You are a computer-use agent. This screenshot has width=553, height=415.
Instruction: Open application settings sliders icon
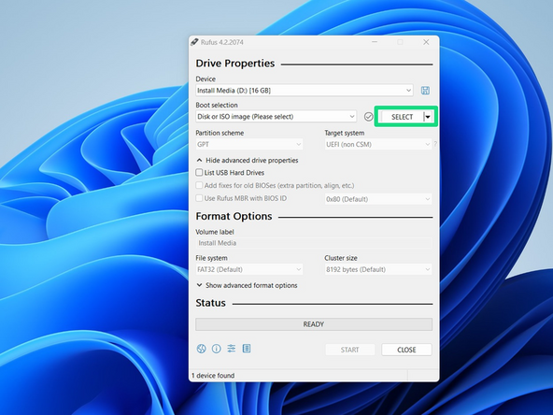pyautogui.click(x=232, y=349)
